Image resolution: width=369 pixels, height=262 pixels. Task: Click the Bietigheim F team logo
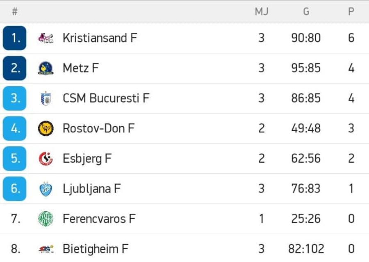(46, 249)
